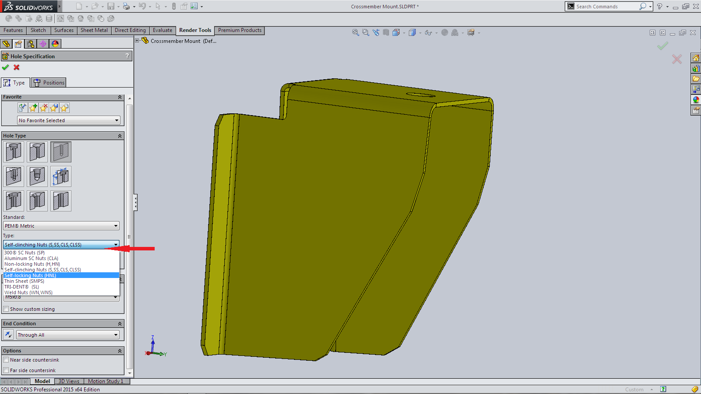Enable Show custom sizing checkbox
The image size is (701, 394).
coord(6,309)
